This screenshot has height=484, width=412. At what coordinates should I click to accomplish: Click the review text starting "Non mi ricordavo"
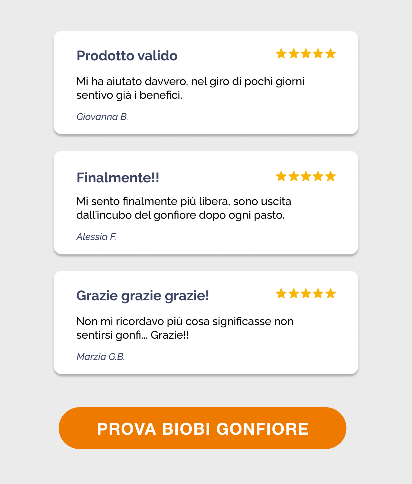pos(185,328)
